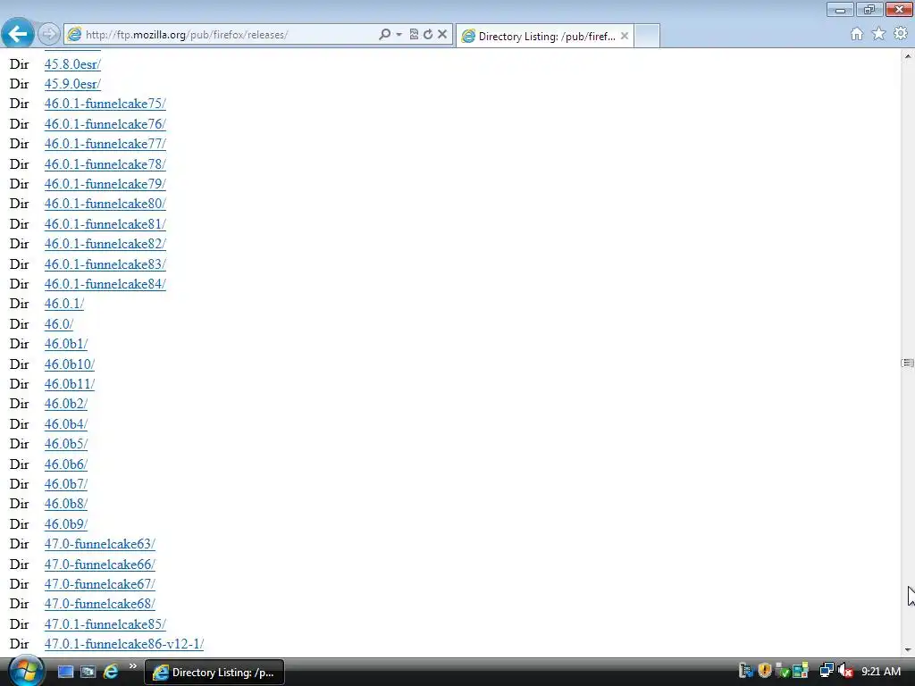
Task: Open Favorites with the star icon
Action: click(x=878, y=34)
